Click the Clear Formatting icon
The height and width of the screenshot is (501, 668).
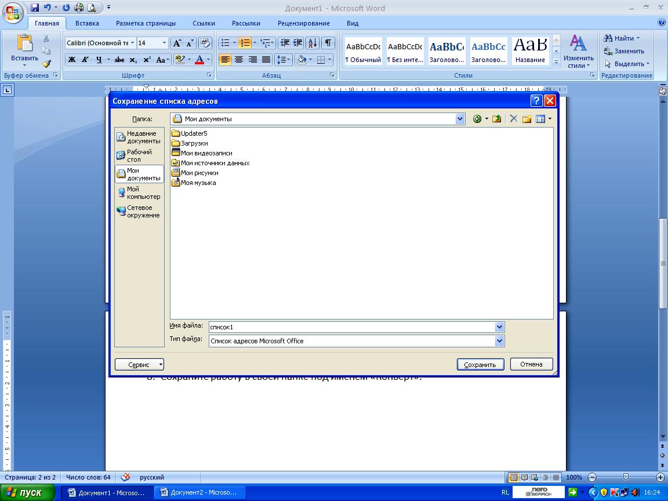205,43
